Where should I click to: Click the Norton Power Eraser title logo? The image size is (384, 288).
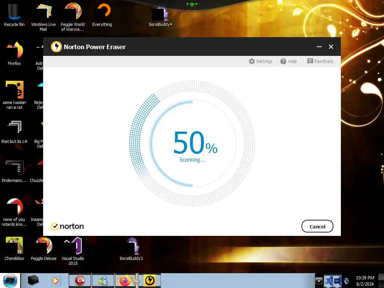click(x=56, y=46)
